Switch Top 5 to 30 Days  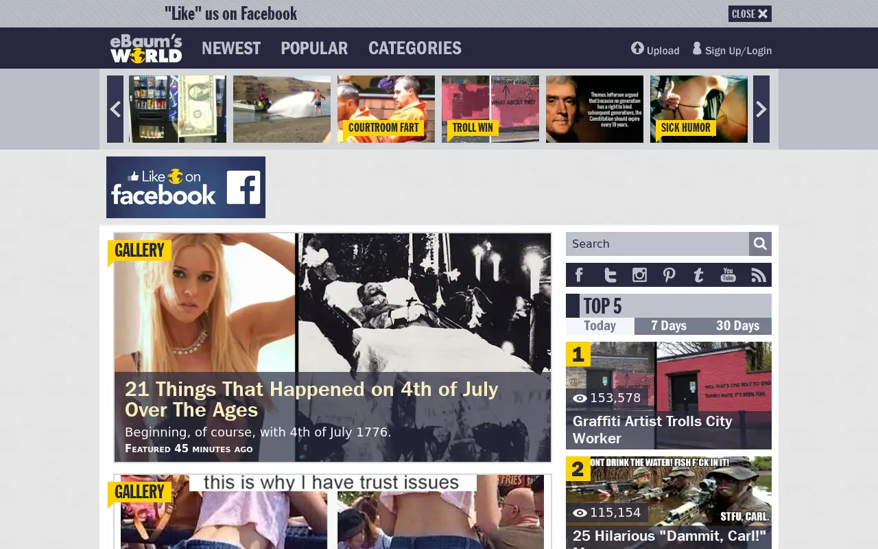pos(737,326)
